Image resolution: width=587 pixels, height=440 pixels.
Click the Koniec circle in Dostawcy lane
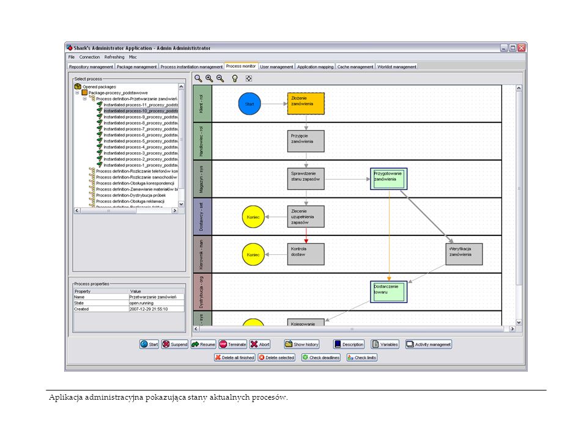(253, 216)
